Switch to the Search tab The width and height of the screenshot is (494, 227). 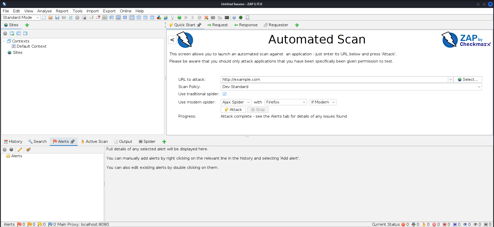click(x=37, y=142)
